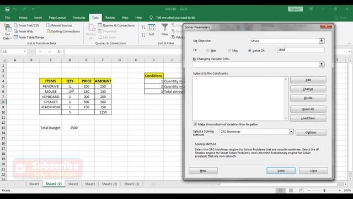This screenshot has width=353, height=199.
Task: Click the constraints list scrollbar down arrow
Action: (286, 118)
